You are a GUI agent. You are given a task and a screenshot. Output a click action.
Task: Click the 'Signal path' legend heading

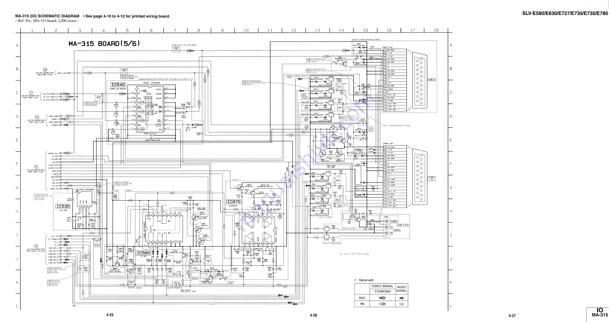point(366,280)
